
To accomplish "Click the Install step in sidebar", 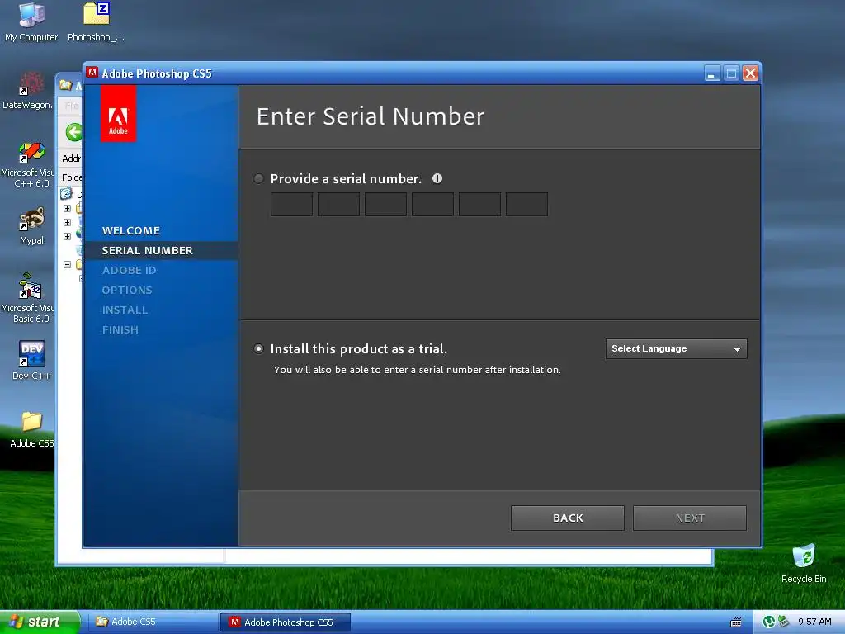I will coord(125,310).
